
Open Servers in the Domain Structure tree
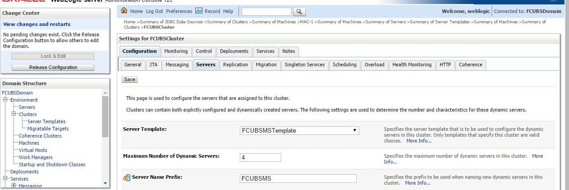tap(27, 107)
